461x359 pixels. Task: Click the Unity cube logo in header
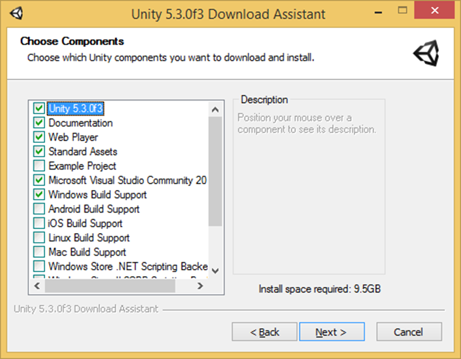click(x=426, y=53)
